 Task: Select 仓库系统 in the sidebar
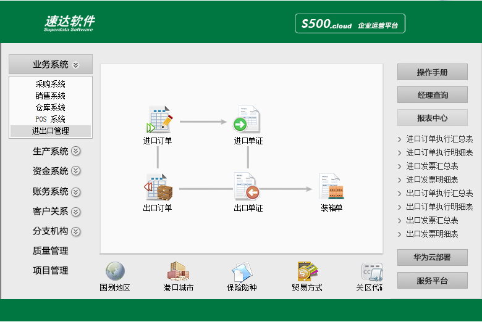51,107
